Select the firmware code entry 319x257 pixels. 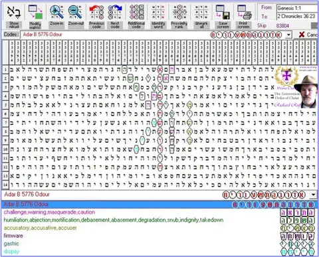point(13,236)
